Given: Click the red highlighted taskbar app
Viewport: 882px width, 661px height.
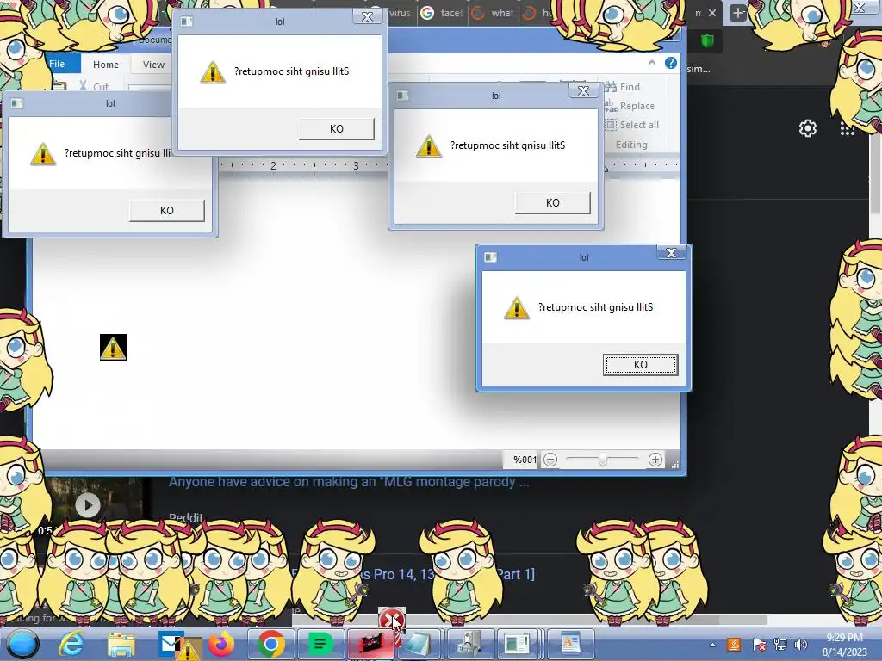Looking at the screenshot, I should point(371,644).
